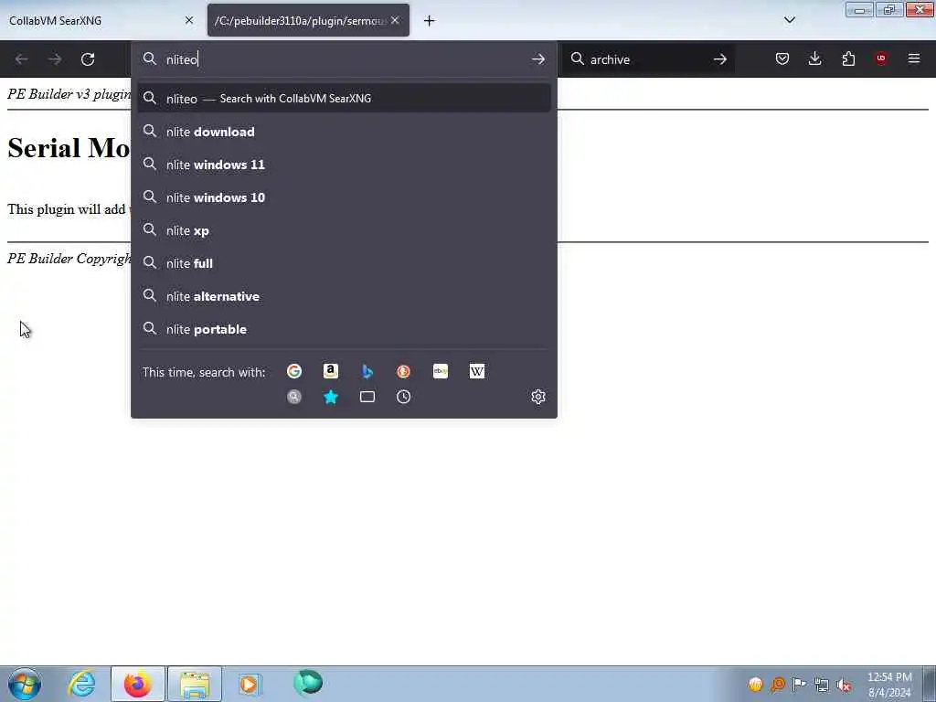Search this time with Wikipedia icon
The image size is (936, 702).
click(477, 371)
